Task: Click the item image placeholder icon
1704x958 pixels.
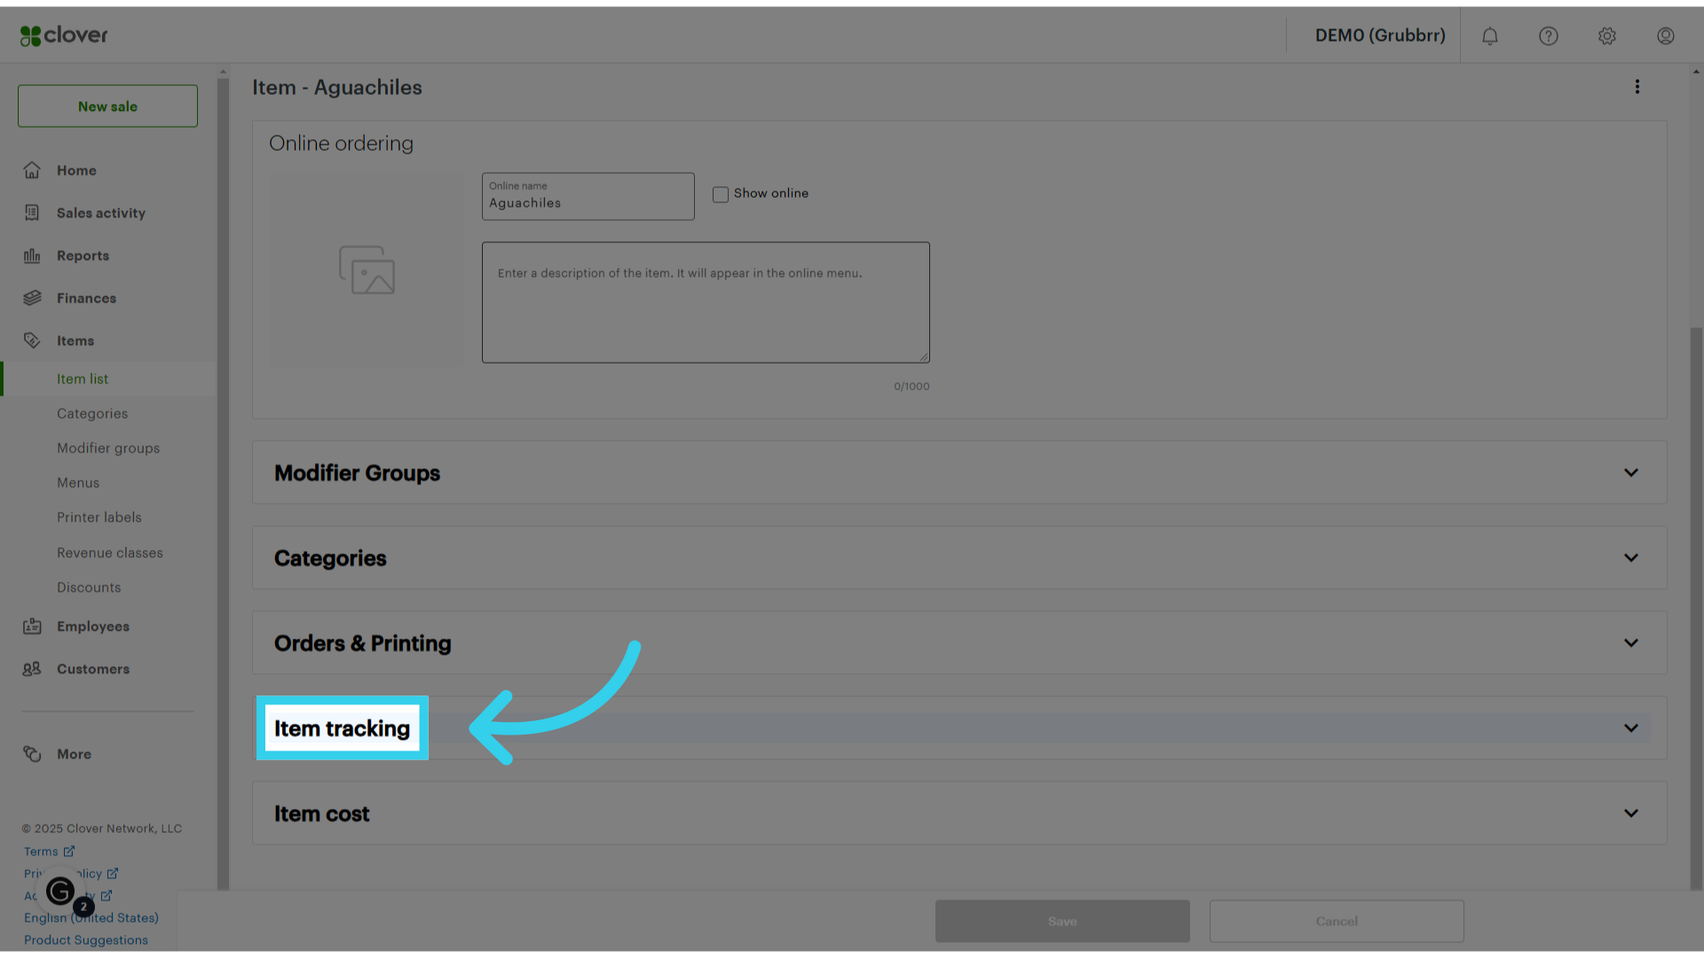Action: [x=367, y=270]
